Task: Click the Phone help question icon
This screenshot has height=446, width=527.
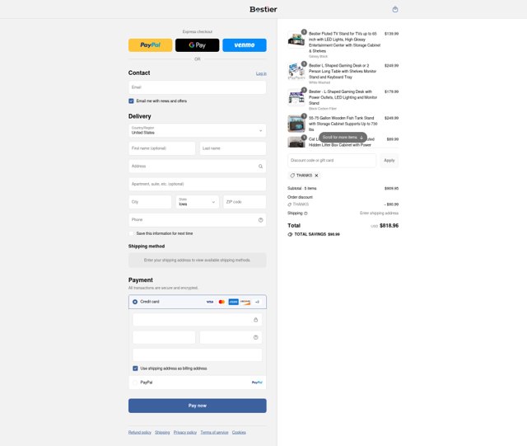Action: tap(260, 220)
